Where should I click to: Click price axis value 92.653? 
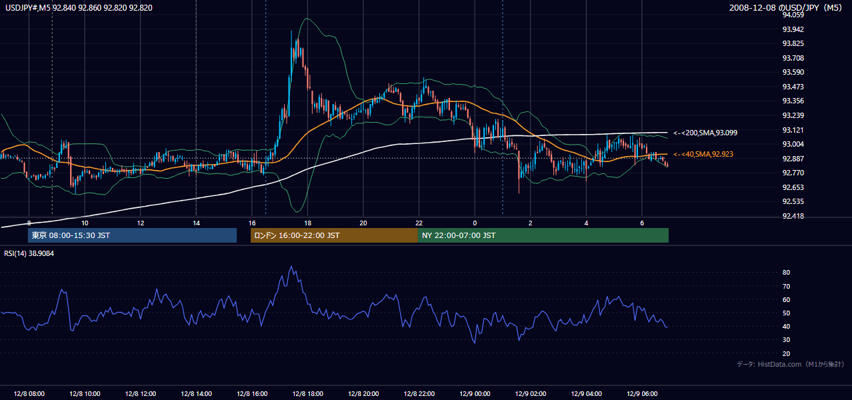[x=793, y=187]
